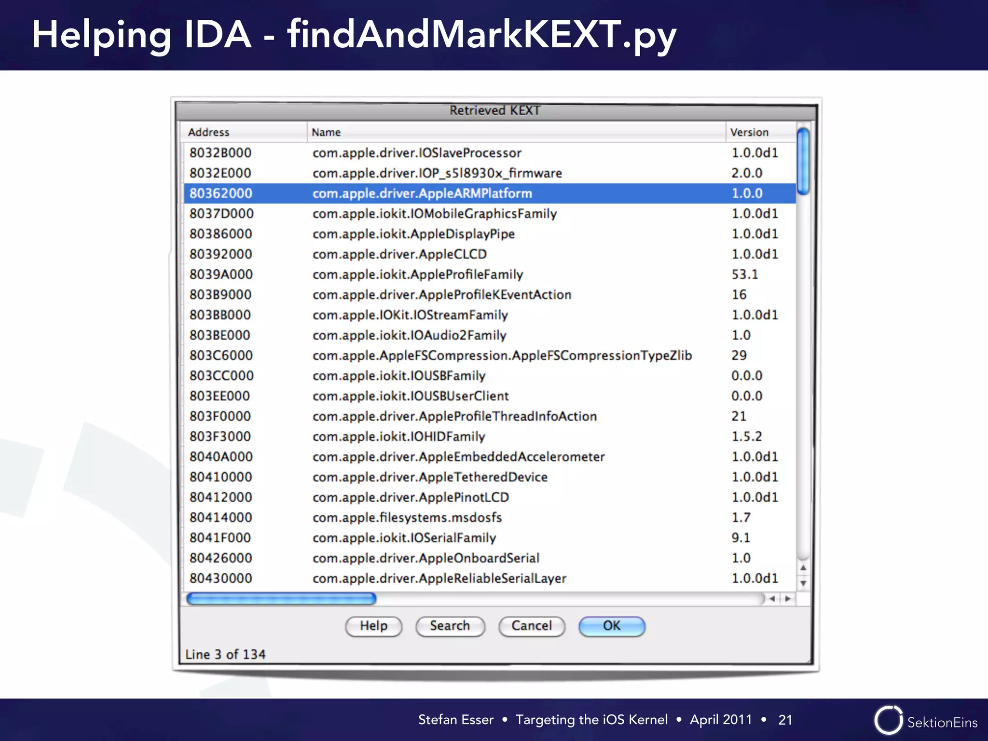Click the 'Line 3 of 134' status text
Screen dimensions: 988x741
pyautogui.click(x=225, y=655)
